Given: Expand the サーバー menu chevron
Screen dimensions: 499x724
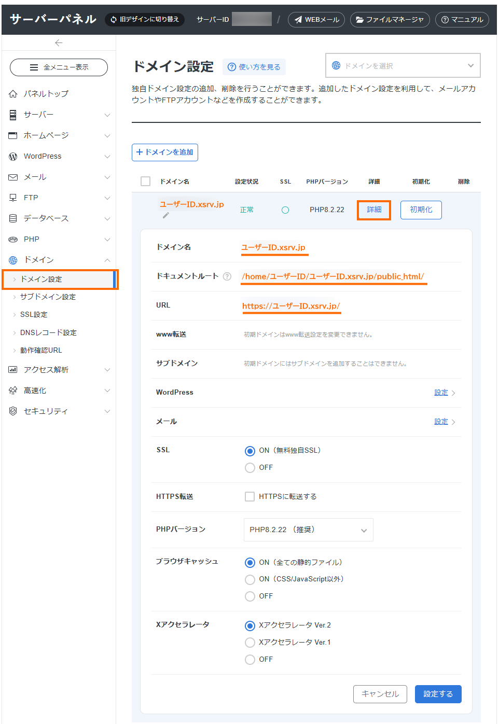Looking at the screenshot, I should coord(107,115).
